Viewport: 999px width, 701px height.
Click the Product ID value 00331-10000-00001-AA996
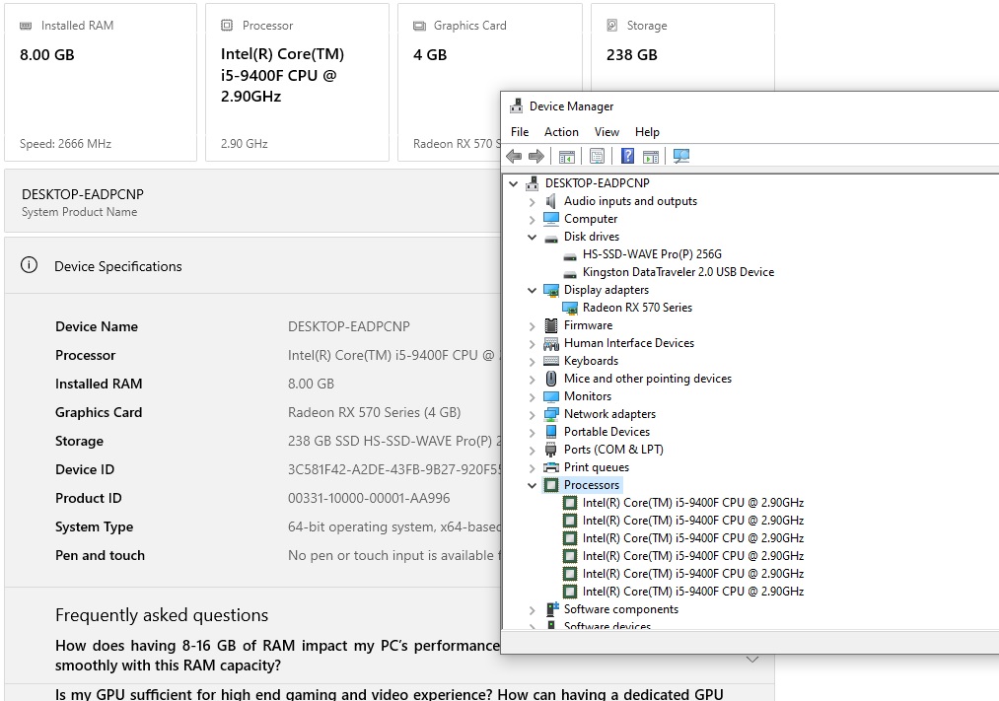point(369,498)
